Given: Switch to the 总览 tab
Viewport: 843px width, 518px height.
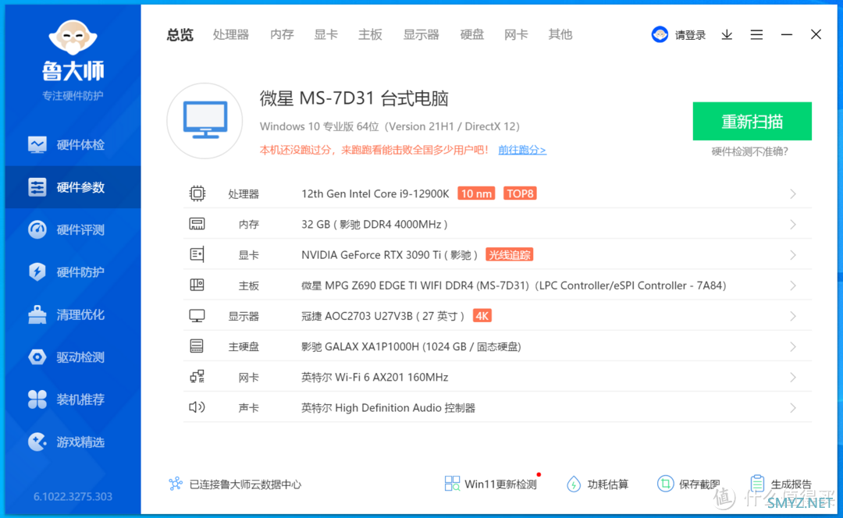Looking at the screenshot, I should tap(180, 35).
